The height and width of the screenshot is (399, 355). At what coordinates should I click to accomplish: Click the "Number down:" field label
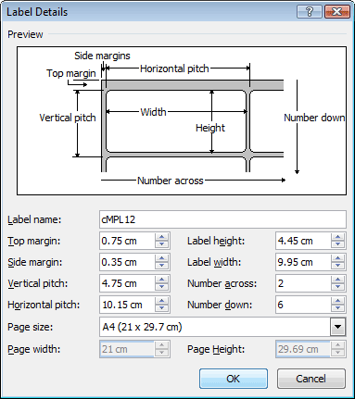pyautogui.click(x=220, y=305)
